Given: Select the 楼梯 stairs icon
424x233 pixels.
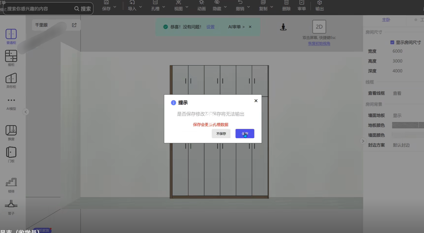Looking at the screenshot, I should [11, 182].
